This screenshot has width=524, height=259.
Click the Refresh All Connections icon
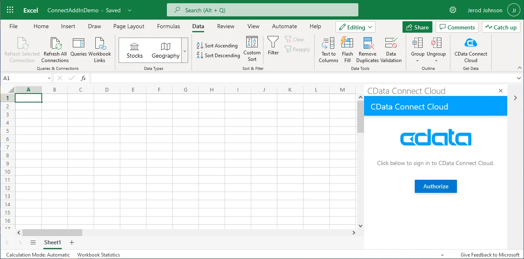coord(55,44)
